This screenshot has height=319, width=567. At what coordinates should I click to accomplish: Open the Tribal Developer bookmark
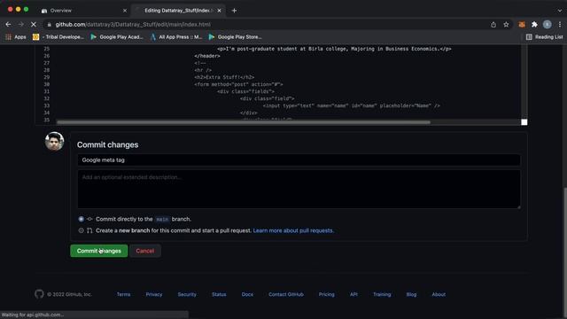[x=58, y=37]
